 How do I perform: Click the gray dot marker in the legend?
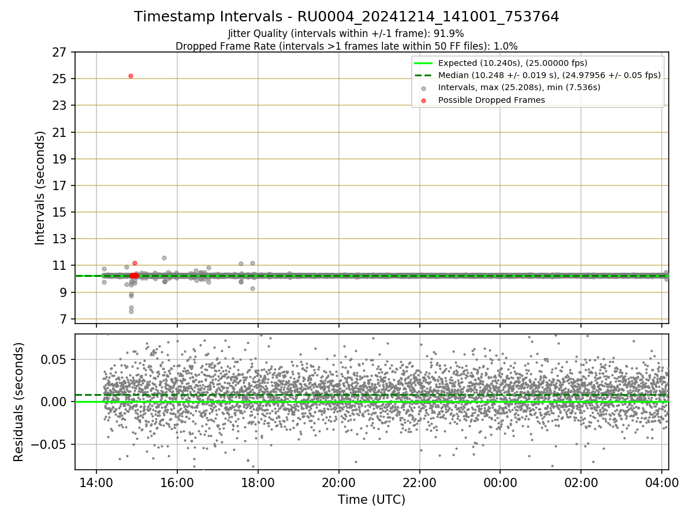point(423,88)
